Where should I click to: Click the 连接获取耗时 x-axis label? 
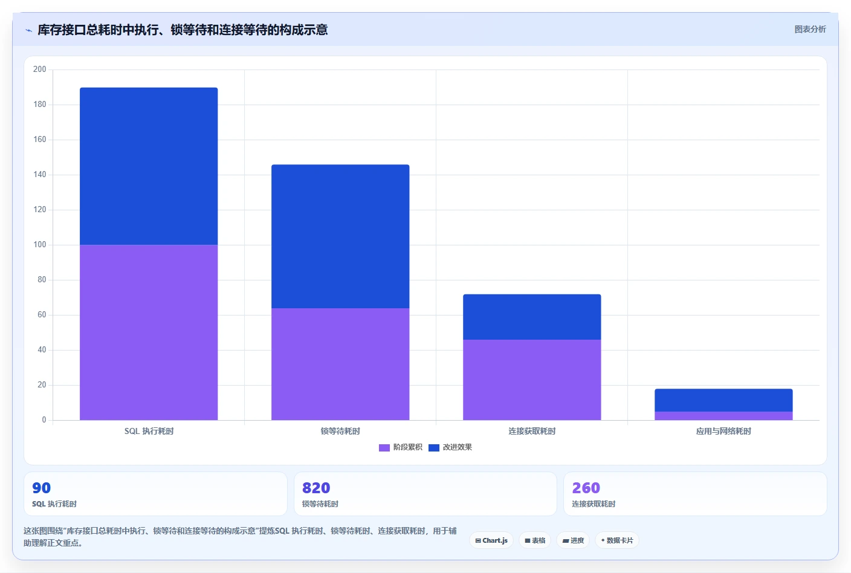532,431
